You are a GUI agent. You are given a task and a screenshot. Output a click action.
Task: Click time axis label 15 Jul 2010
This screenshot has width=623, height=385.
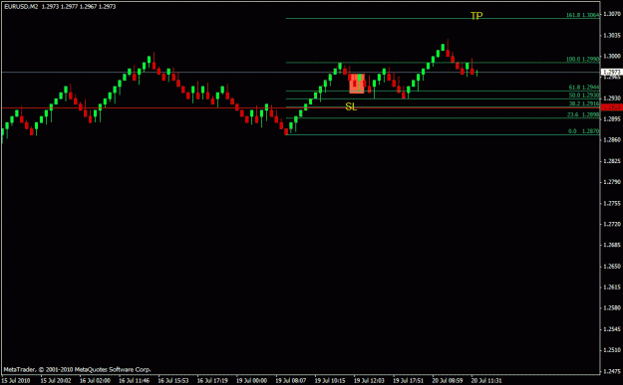pyautogui.click(x=16, y=381)
